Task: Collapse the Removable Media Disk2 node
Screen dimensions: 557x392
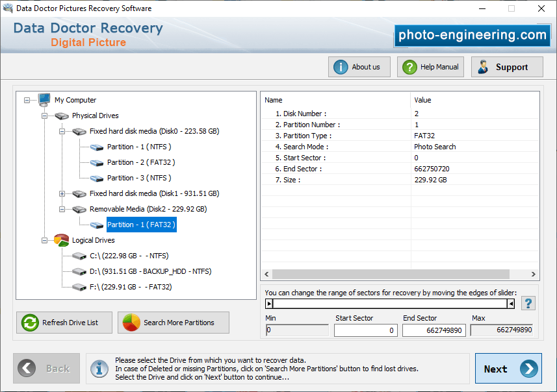Action: [x=62, y=209]
